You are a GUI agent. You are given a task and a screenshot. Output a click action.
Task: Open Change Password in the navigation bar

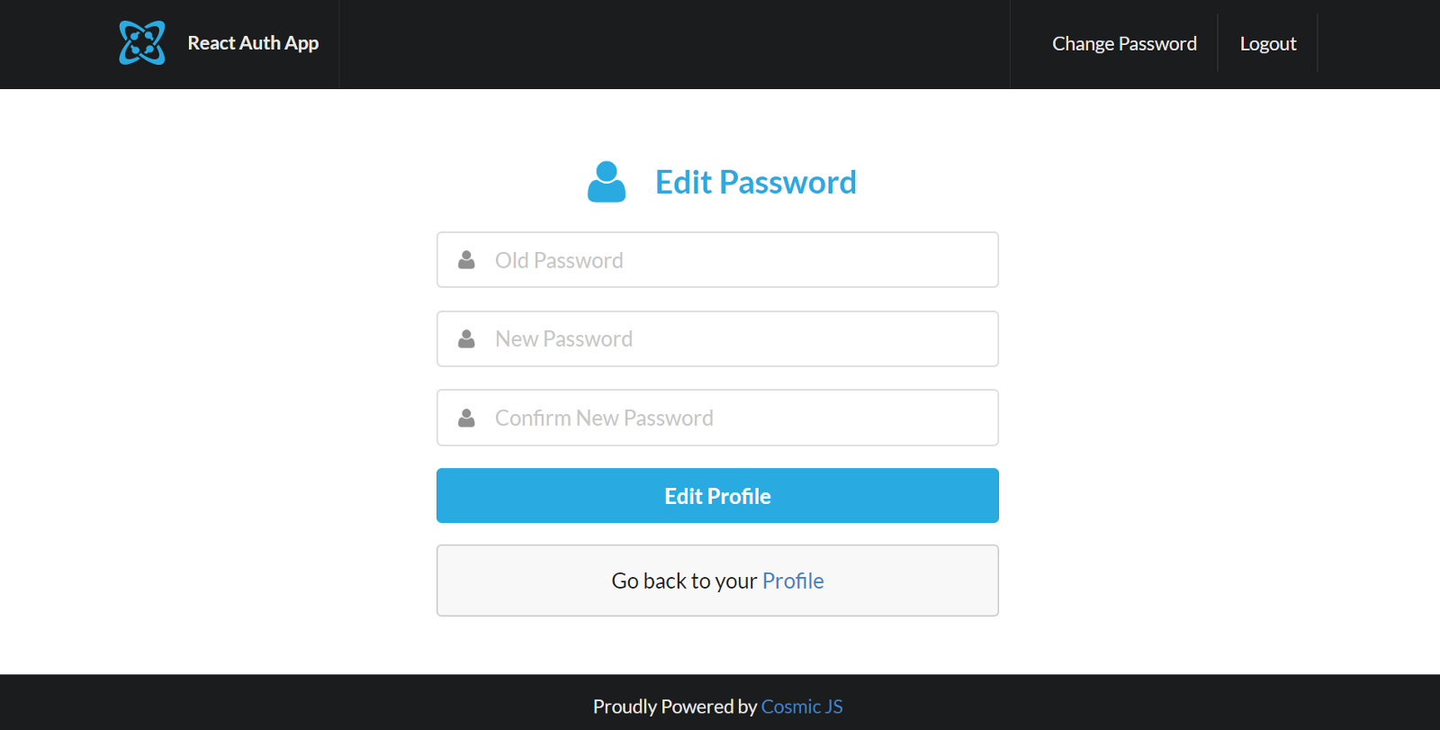point(1124,44)
